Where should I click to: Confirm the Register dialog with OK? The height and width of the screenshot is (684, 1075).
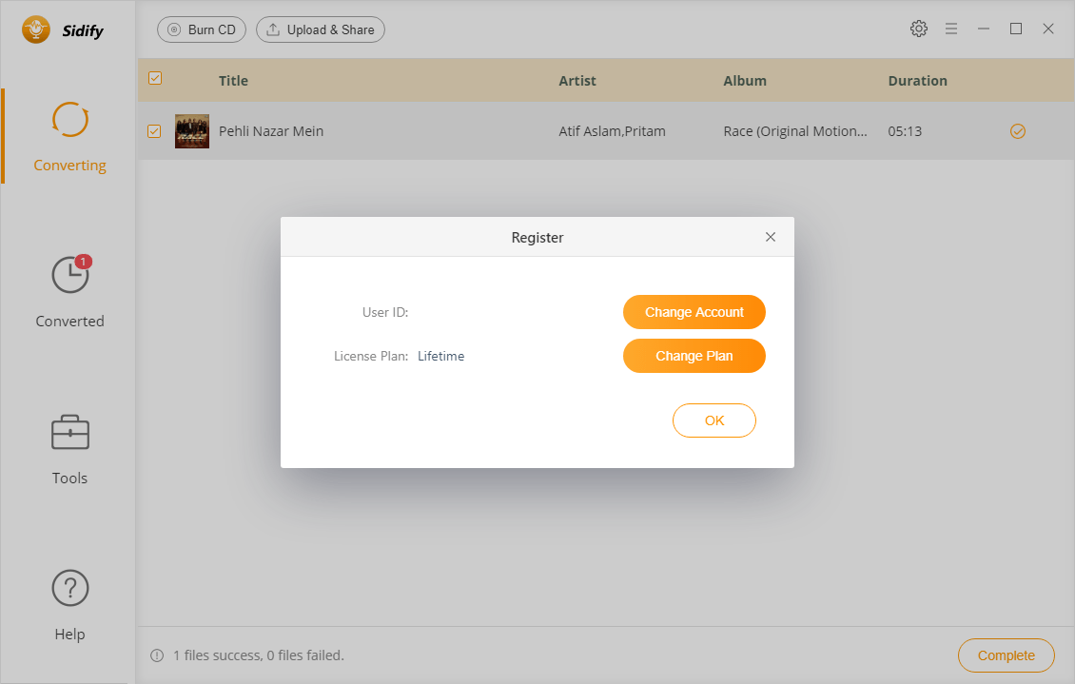point(713,420)
